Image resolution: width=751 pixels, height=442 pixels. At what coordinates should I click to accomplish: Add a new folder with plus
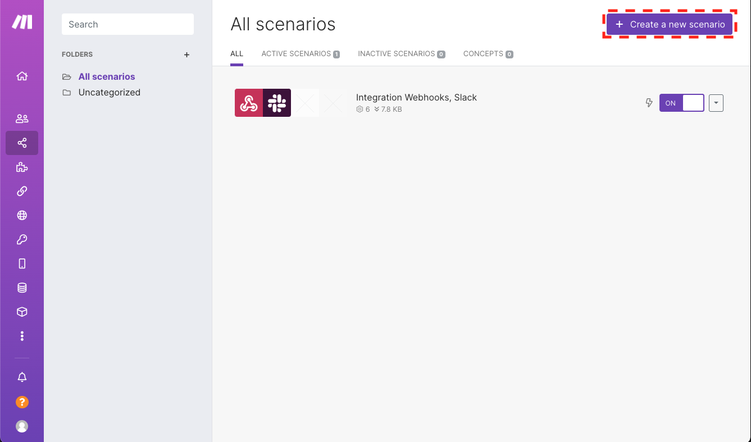pyautogui.click(x=187, y=54)
